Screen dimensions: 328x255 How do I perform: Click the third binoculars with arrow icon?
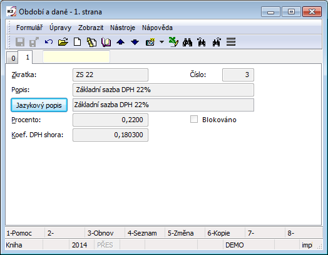(217, 42)
